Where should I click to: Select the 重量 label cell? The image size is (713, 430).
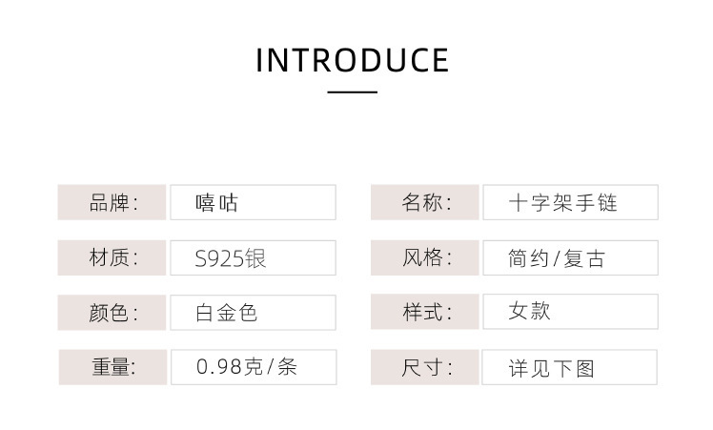(x=112, y=367)
